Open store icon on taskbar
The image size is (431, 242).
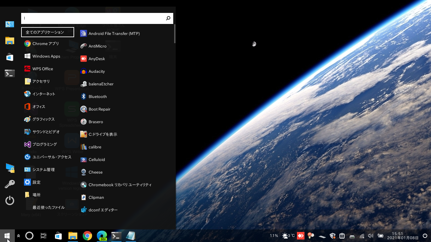click(x=58, y=236)
